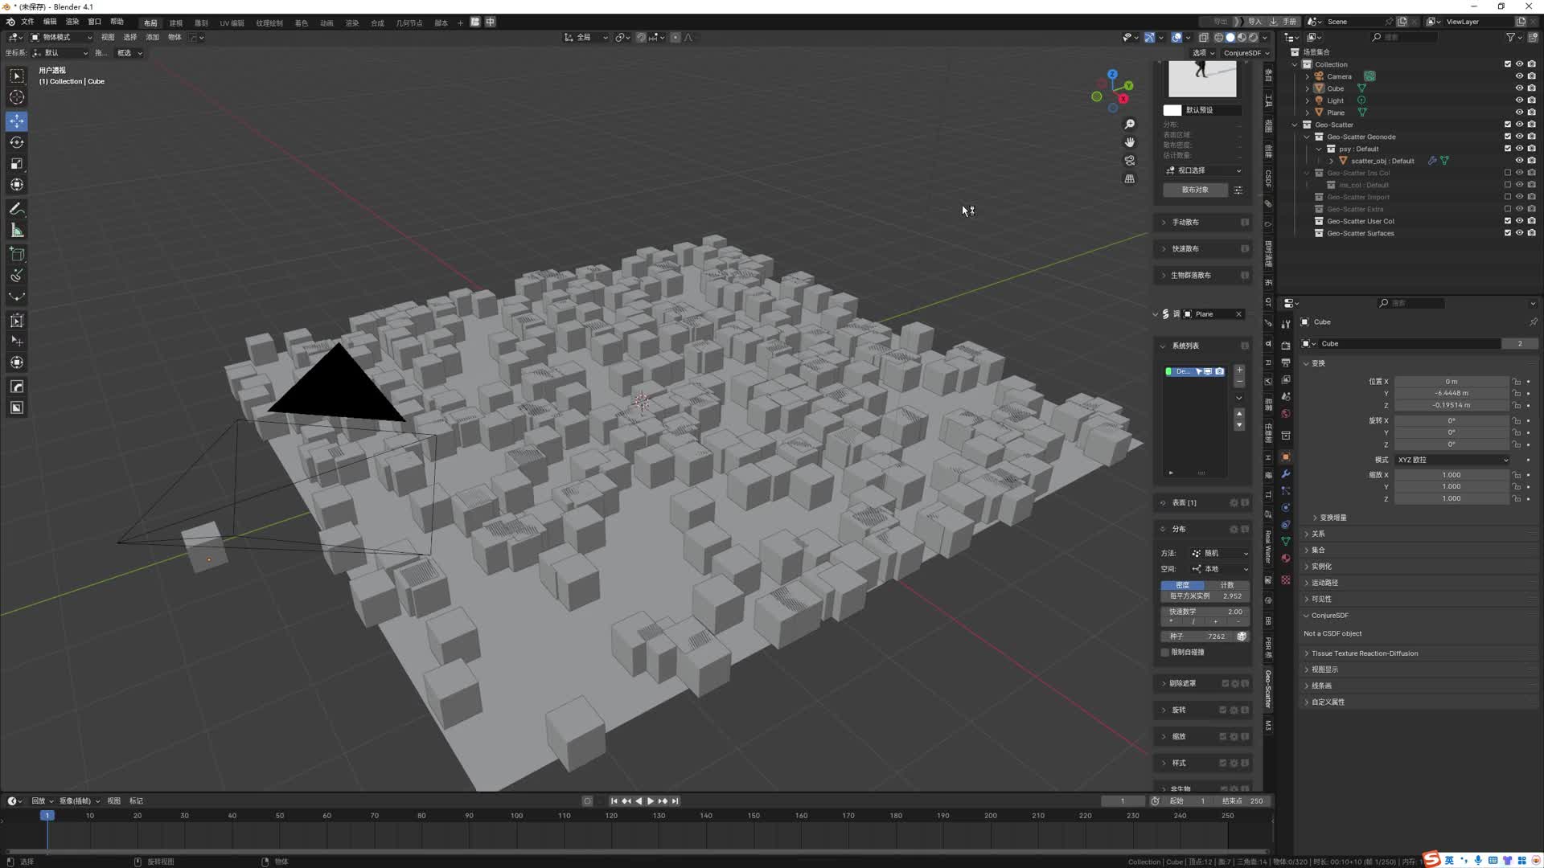Switch to the UV 编辑 workspace tab
This screenshot has width=1544, height=868.
point(232,23)
